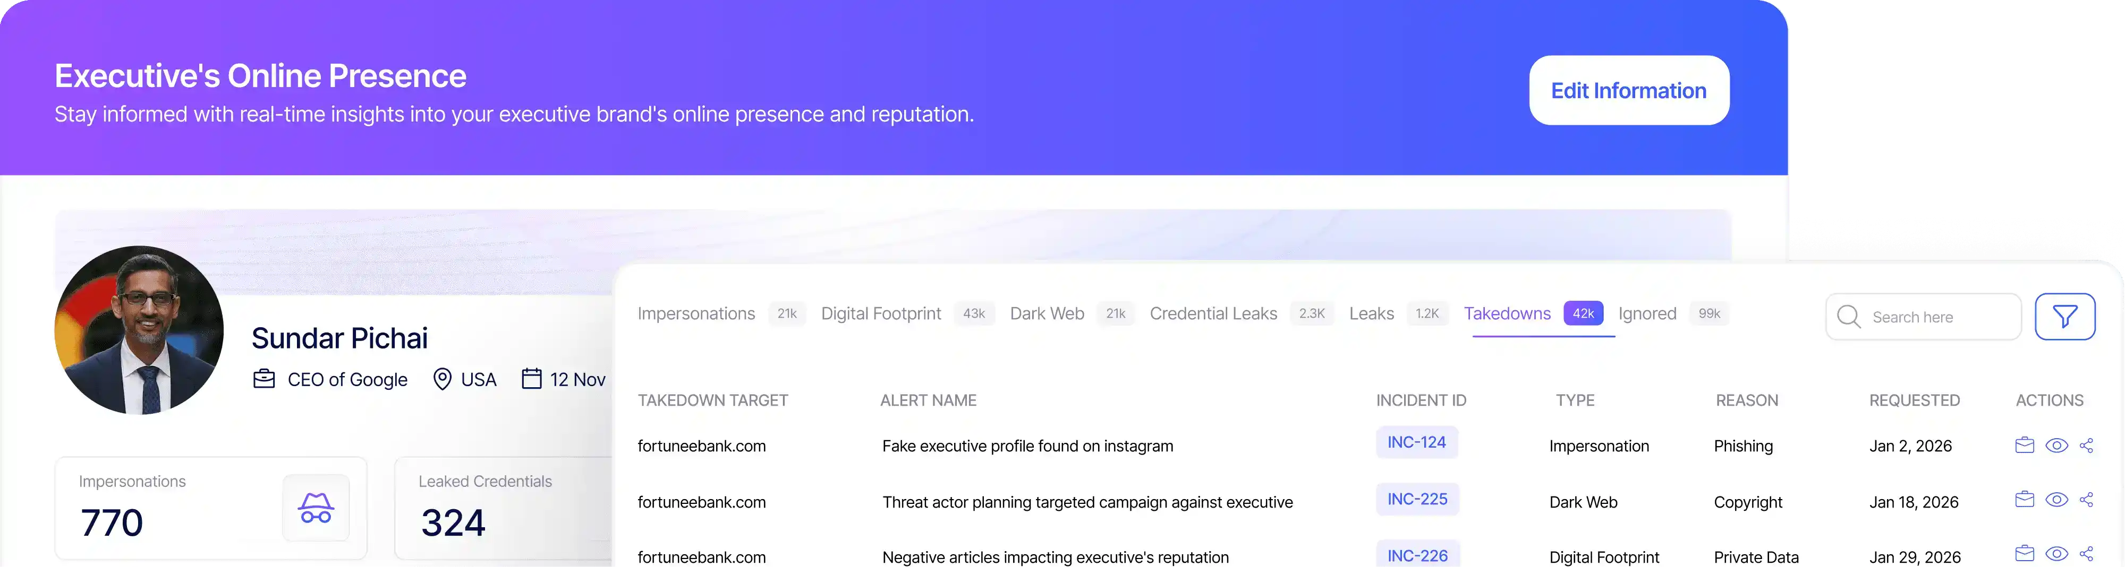Screen dimensions: 2125x567
Task: Open the Credential Leaks tab
Action: (1213, 313)
